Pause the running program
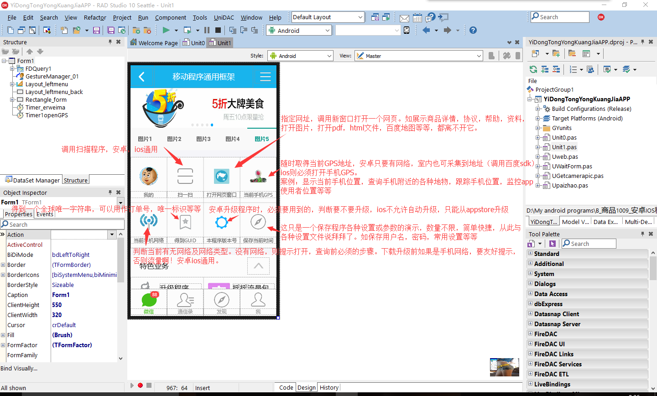The width and height of the screenshot is (657, 396). [x=208, y=30]
